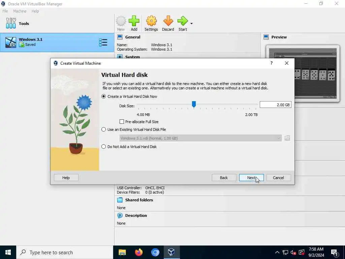Viewport: 345px width, 259px height.
Task: Click the Description section icon
Action: 120,215
